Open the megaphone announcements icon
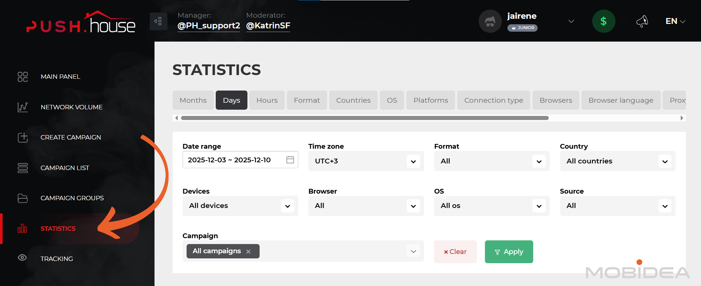701x286 pixels. (x=642, y=21)
